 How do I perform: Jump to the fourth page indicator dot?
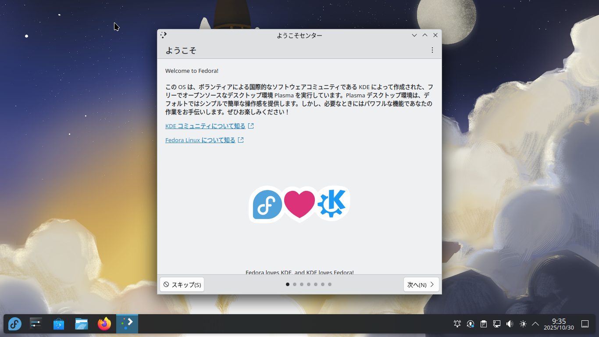(x=309, y=284)
